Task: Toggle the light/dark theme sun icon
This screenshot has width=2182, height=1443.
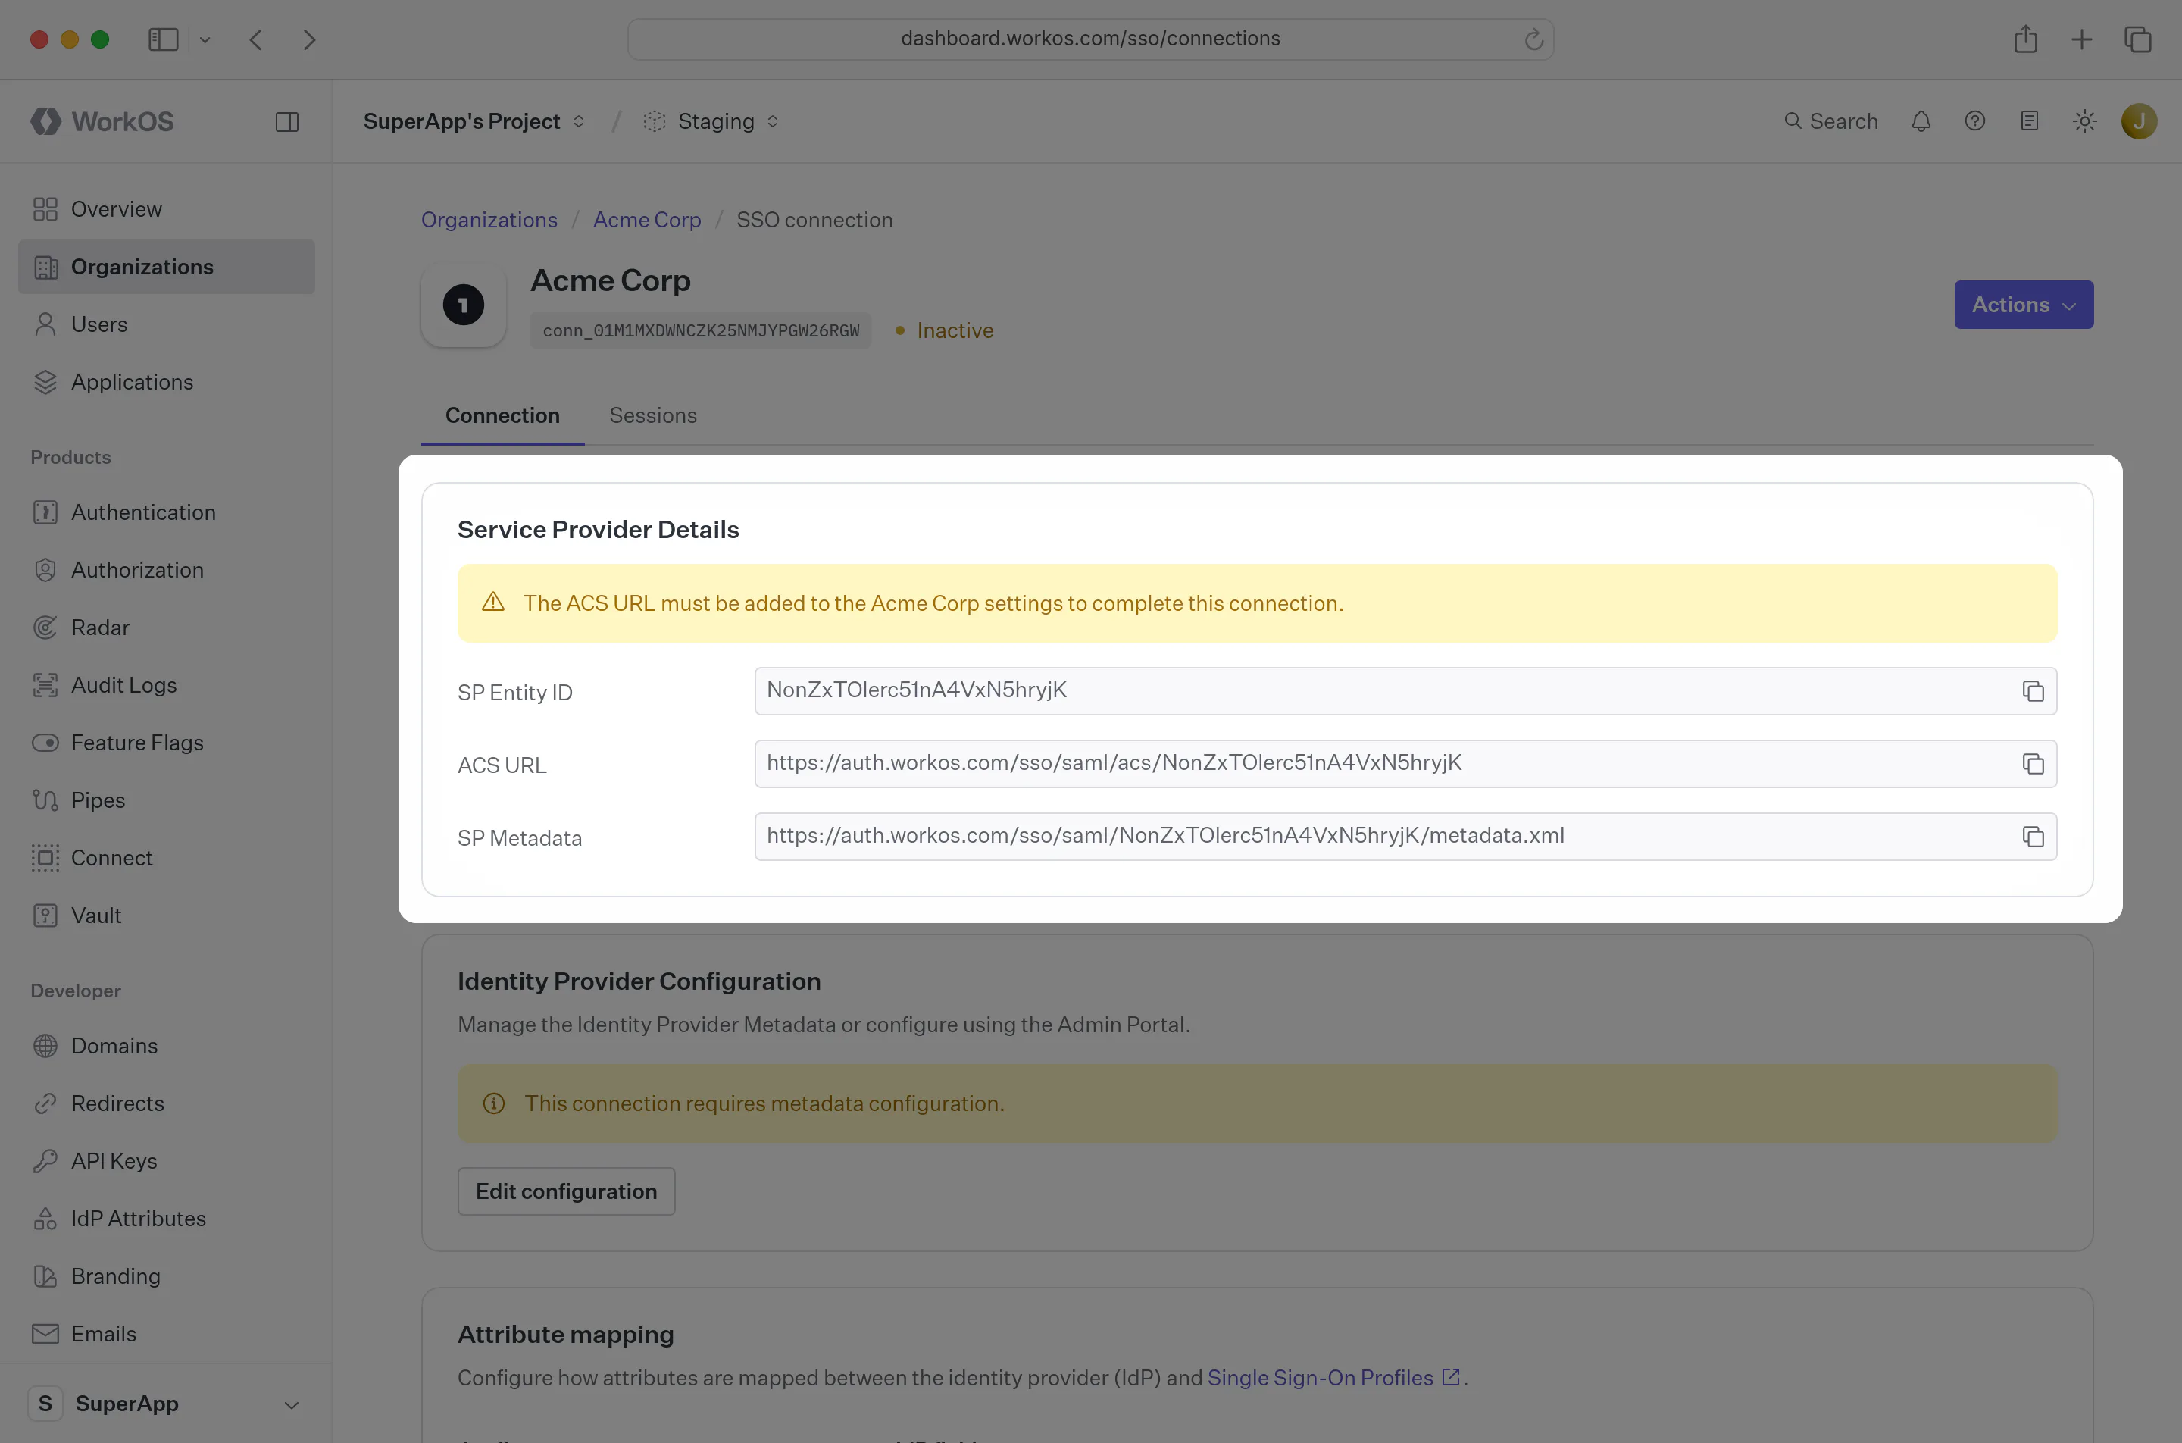Action: [x=2084, y=121]
